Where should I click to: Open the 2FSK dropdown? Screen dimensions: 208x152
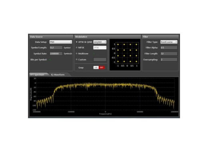[100, 48]
